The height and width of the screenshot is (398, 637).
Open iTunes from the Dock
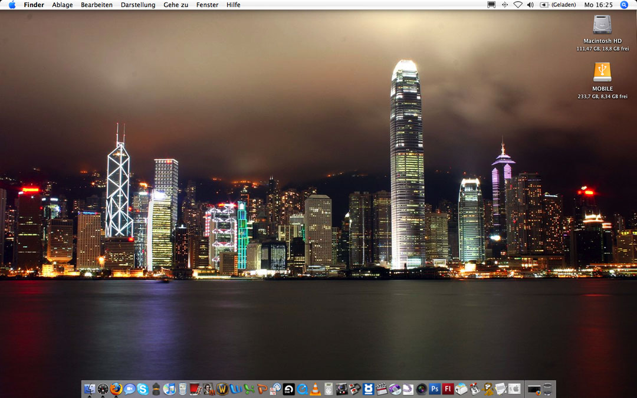[x=169, y=389]
